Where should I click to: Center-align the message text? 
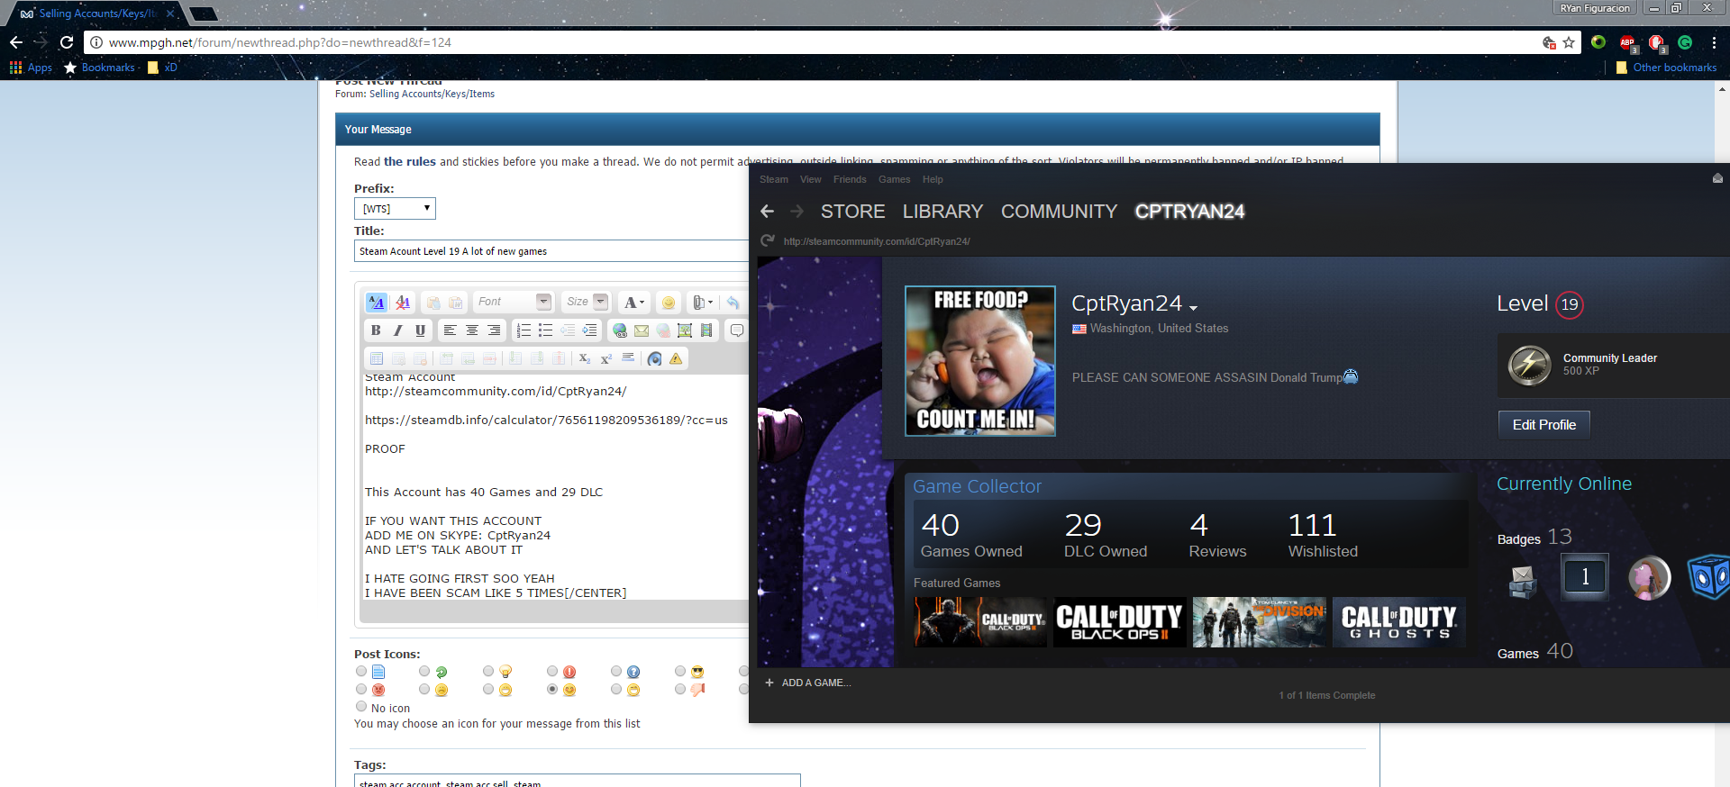tap(471, 330)
